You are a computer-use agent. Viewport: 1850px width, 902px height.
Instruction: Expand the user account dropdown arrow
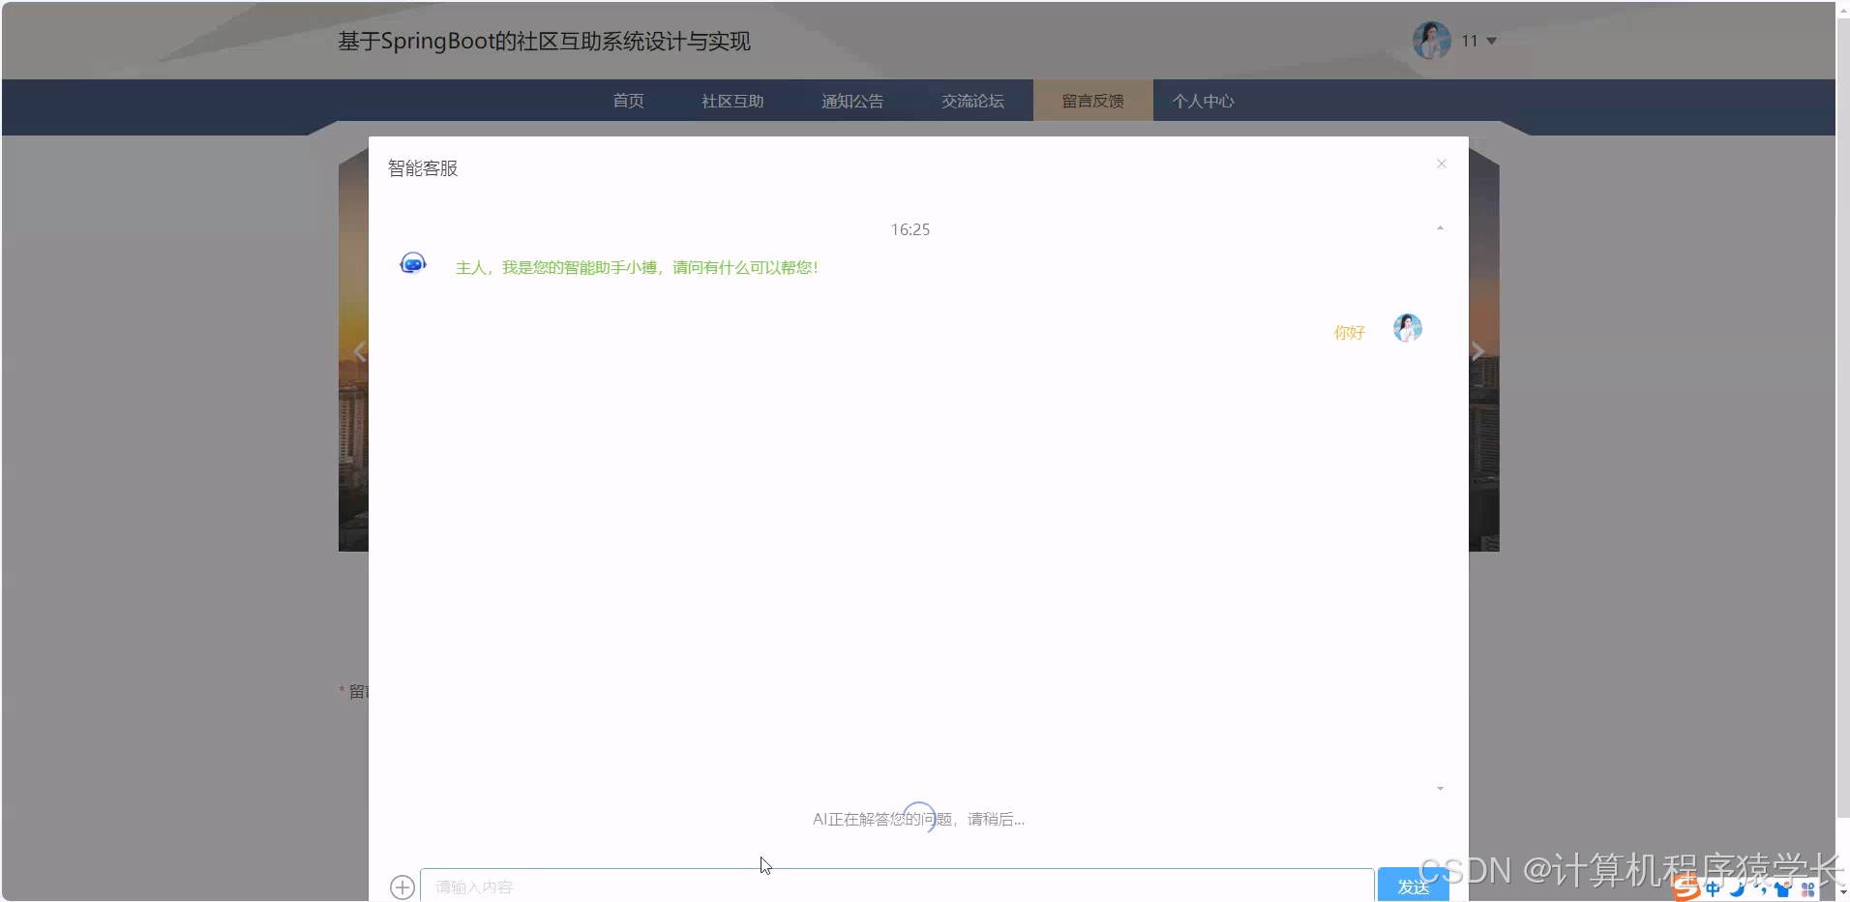pyautogui.click(x=1491, y=41)
